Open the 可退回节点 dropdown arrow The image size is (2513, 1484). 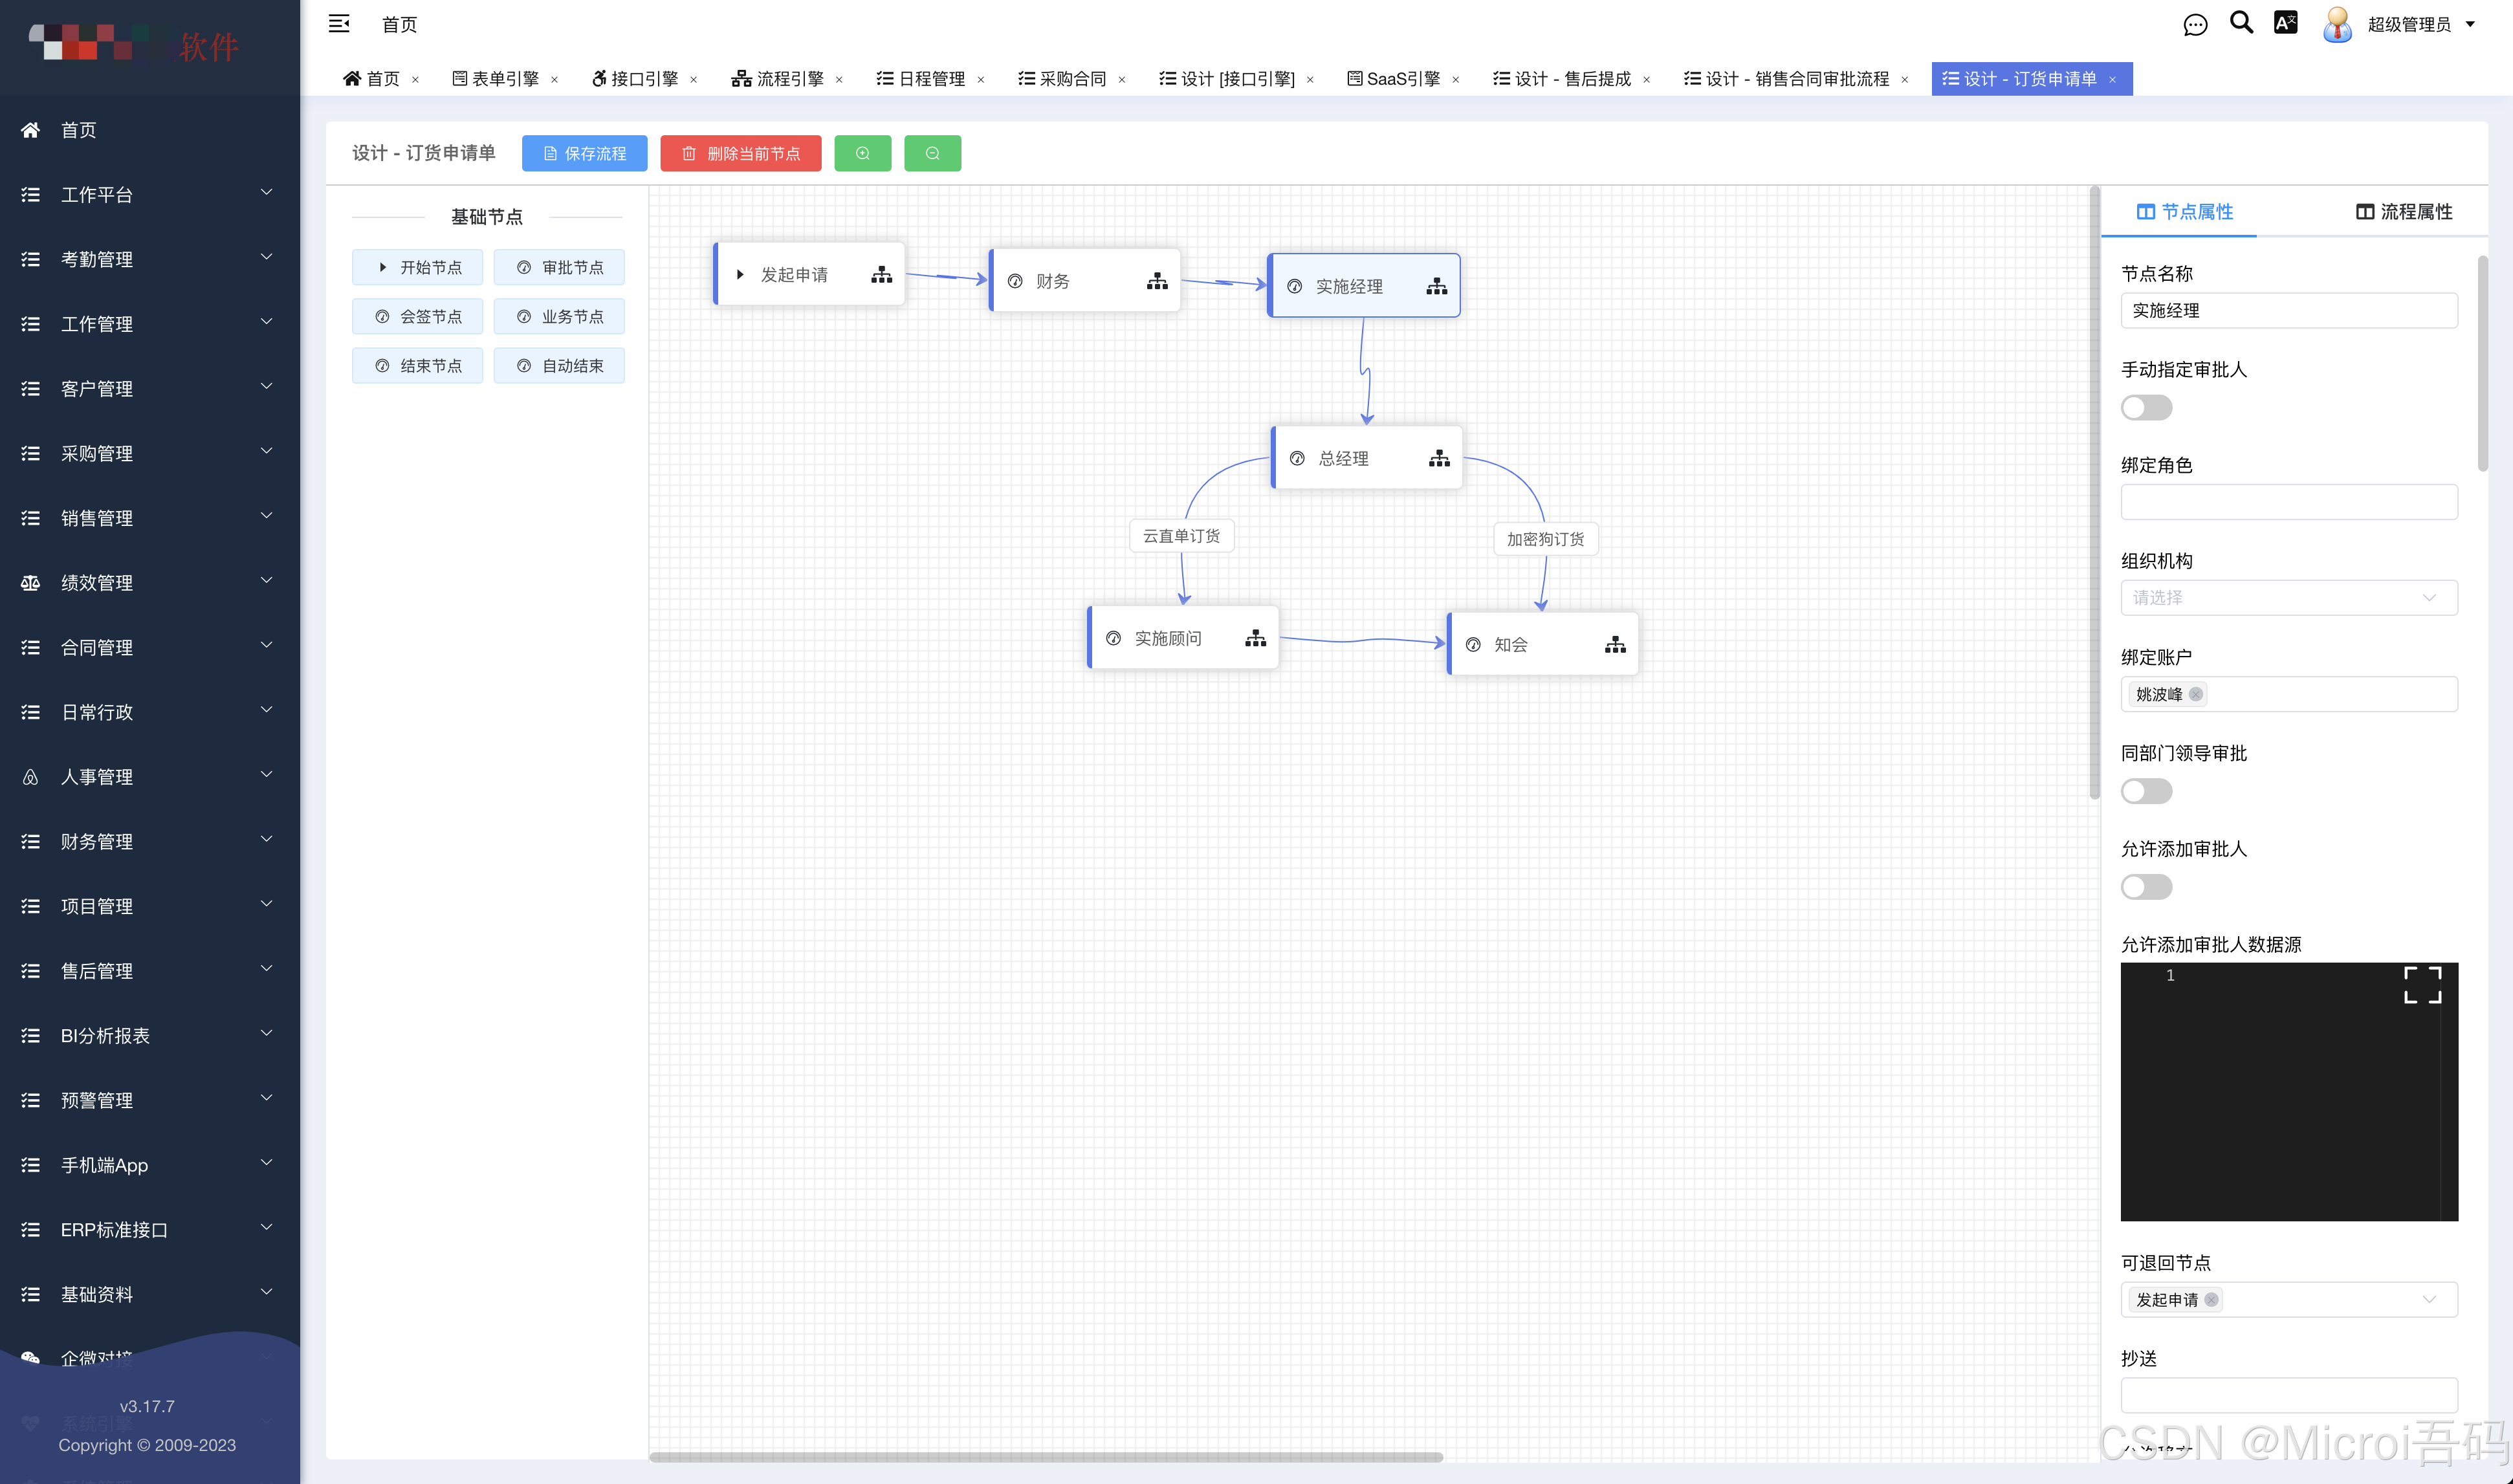[x=2429, y=1299]
